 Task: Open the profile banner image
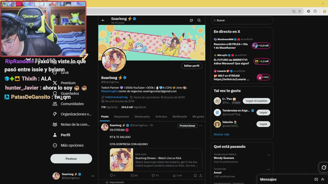[152, 43]
